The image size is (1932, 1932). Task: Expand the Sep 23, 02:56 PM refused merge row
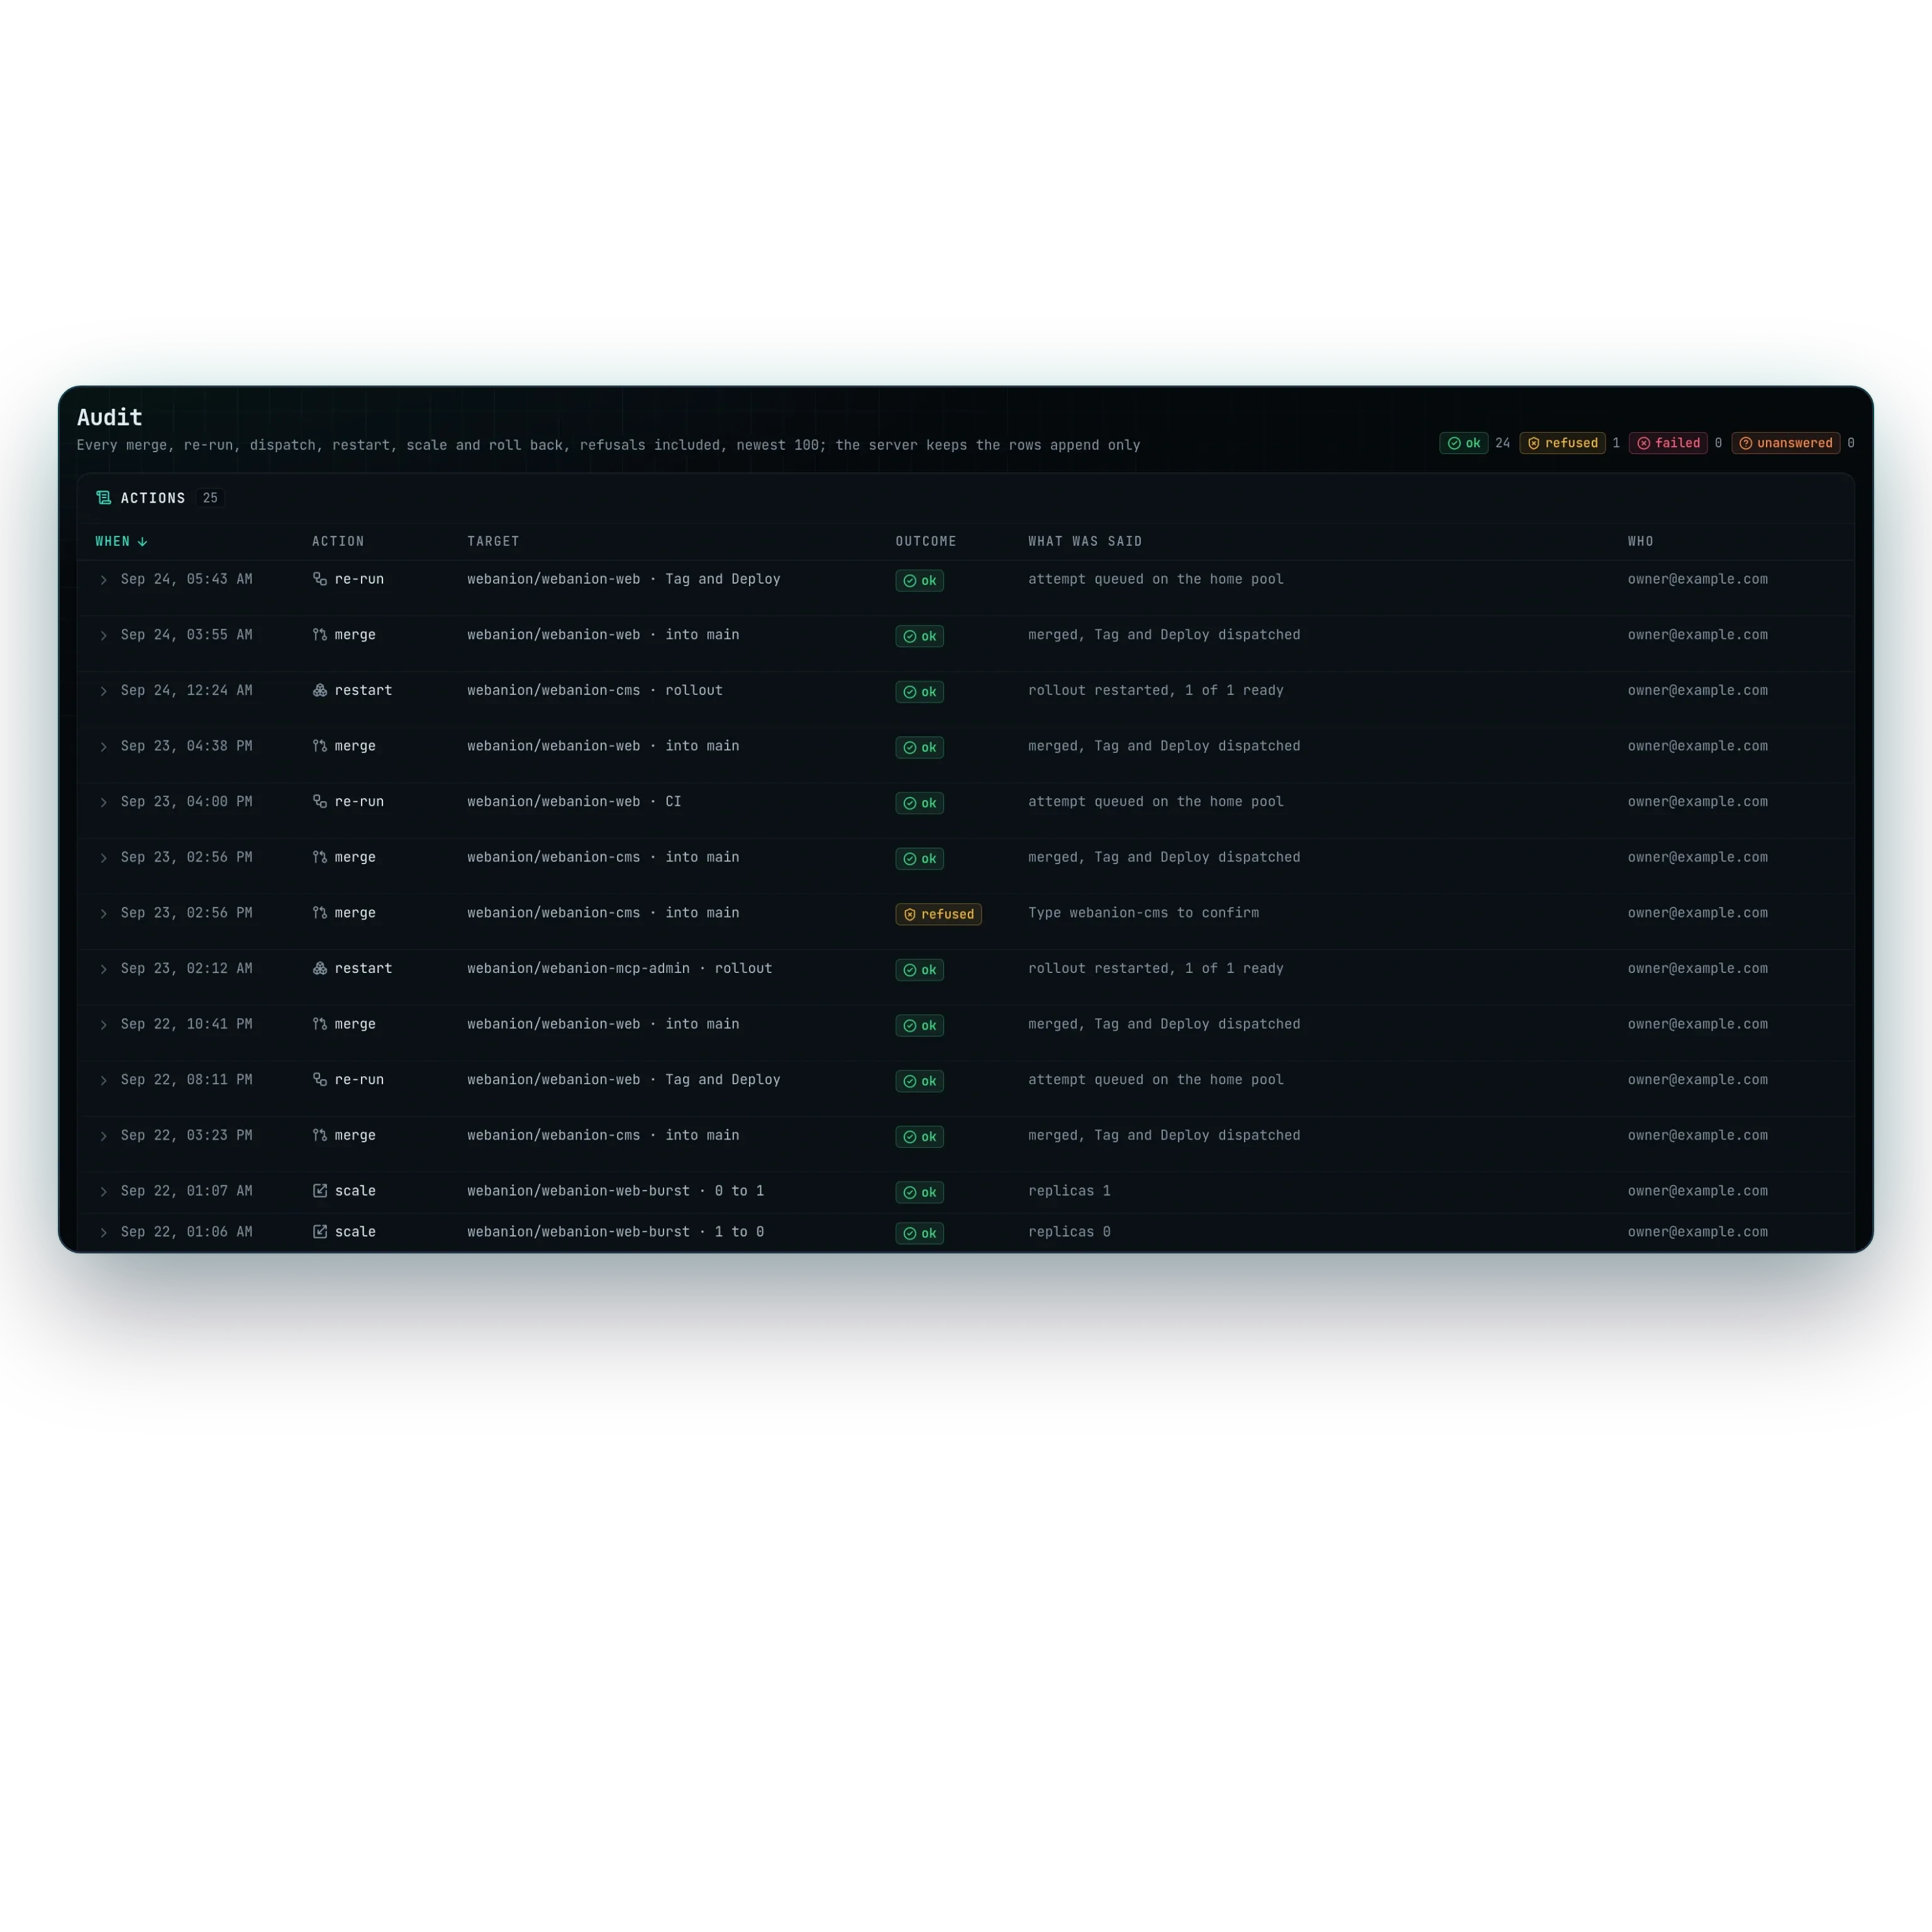click(103, 914)
